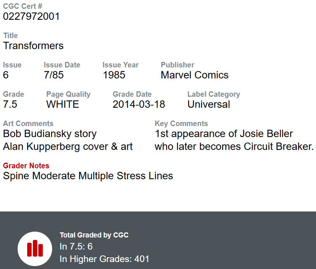Click the Circuit Breaker key comment line
Viewport: 316px width, 269px height.
(x=234, y=147)
